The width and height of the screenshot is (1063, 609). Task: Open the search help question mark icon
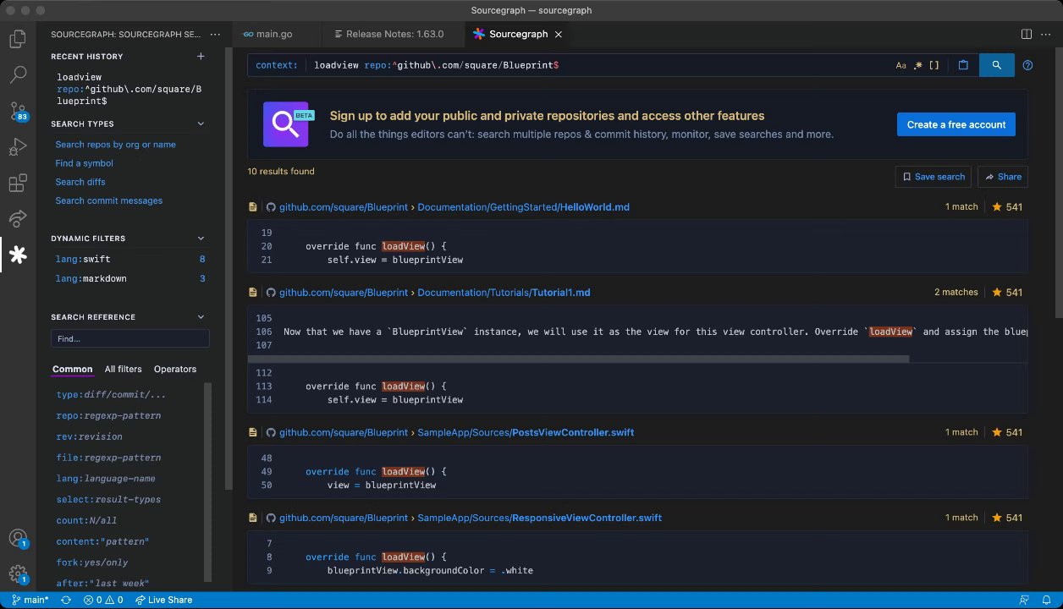(1027, 65)
